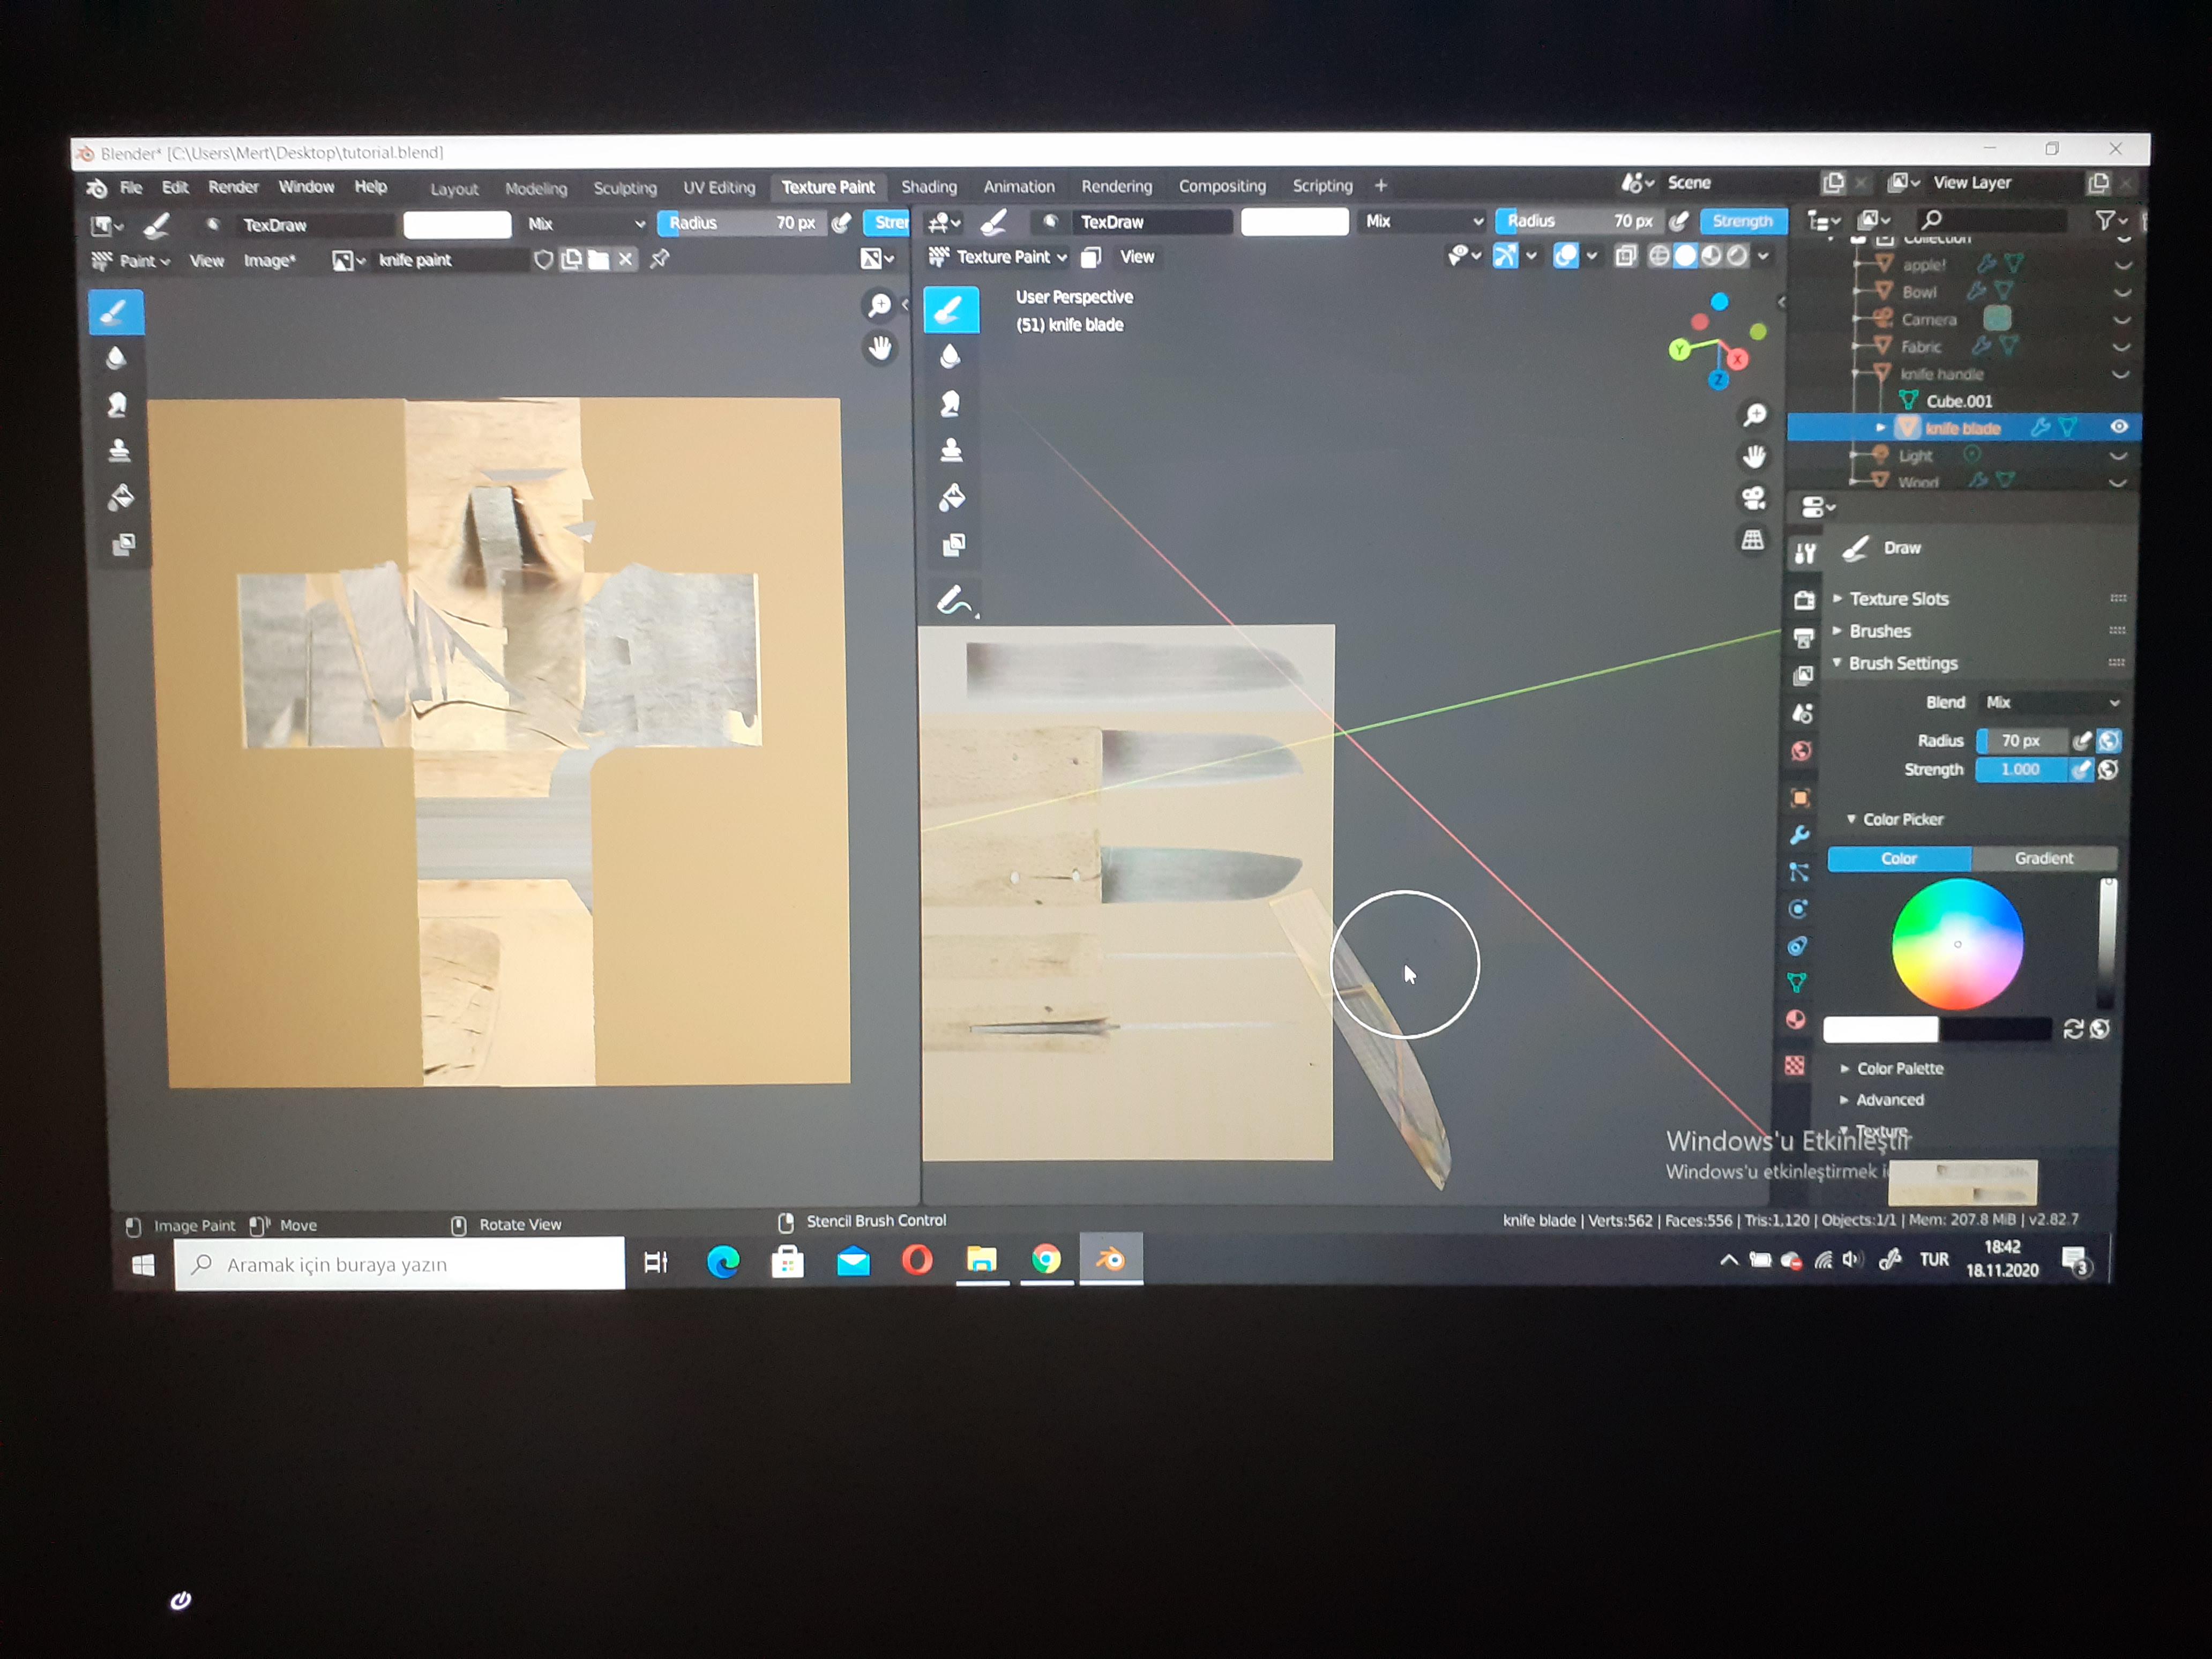Select the Clone tool in 3D viewport
This screenshot has width=2212, height=1659.
[951, 451]
